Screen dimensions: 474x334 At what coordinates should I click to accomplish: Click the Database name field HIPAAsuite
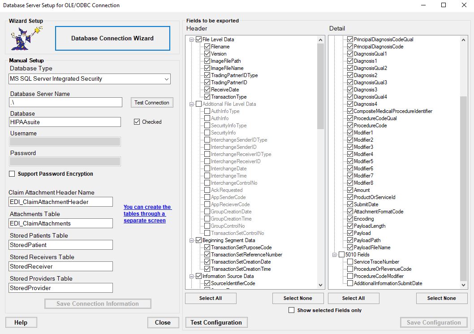click(x=65, y=122)
